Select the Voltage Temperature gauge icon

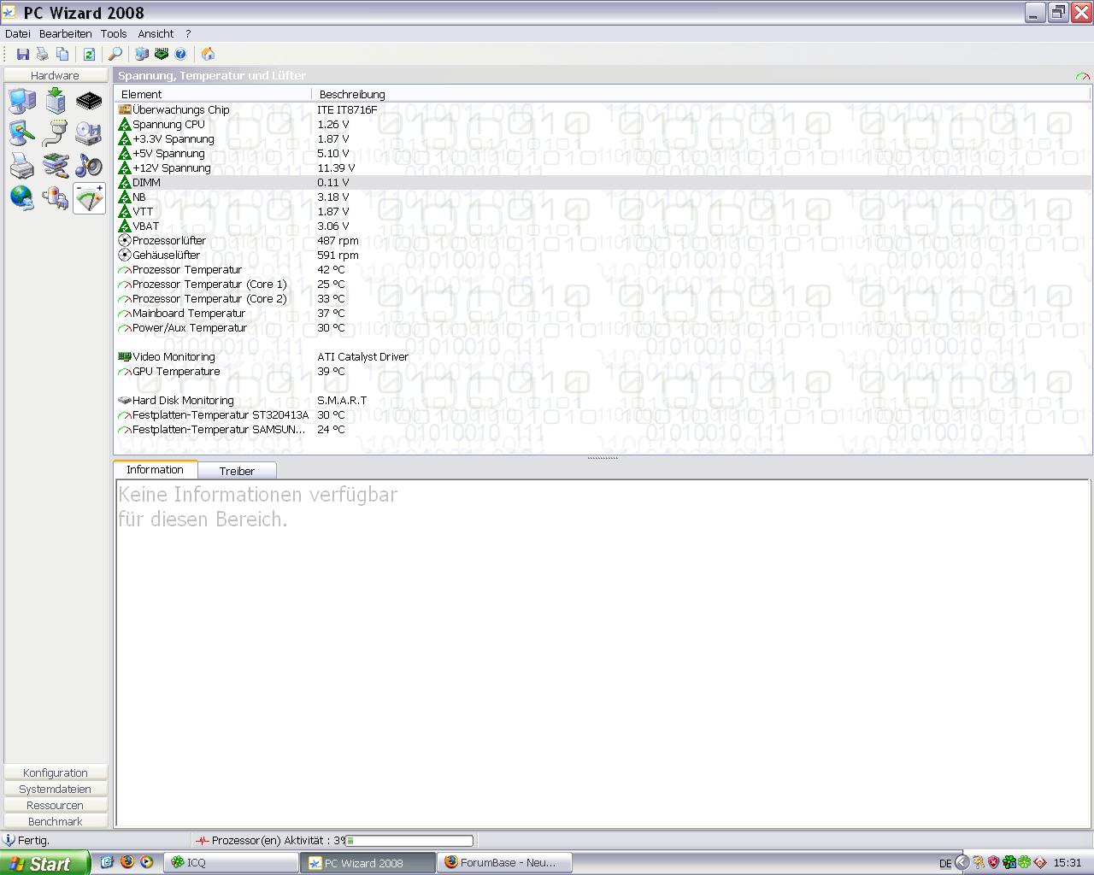[89, 197]
